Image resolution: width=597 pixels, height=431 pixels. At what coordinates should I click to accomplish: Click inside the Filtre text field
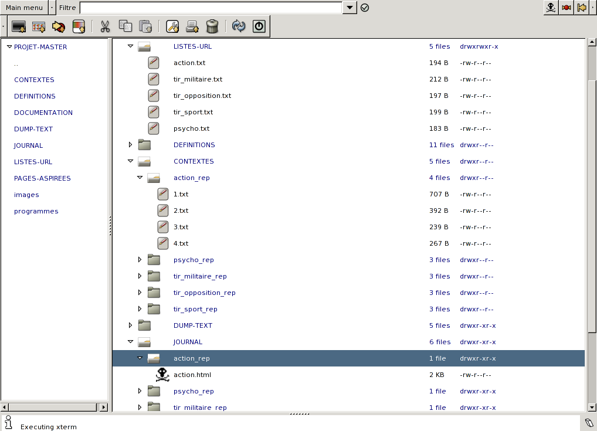[x=211, y=8]
